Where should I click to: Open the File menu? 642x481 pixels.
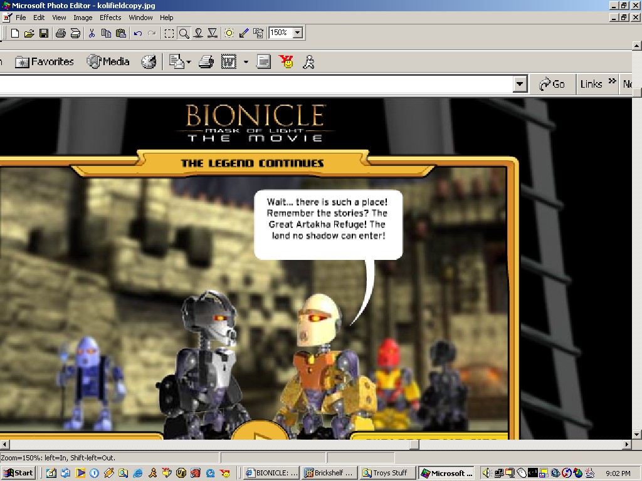21,18
